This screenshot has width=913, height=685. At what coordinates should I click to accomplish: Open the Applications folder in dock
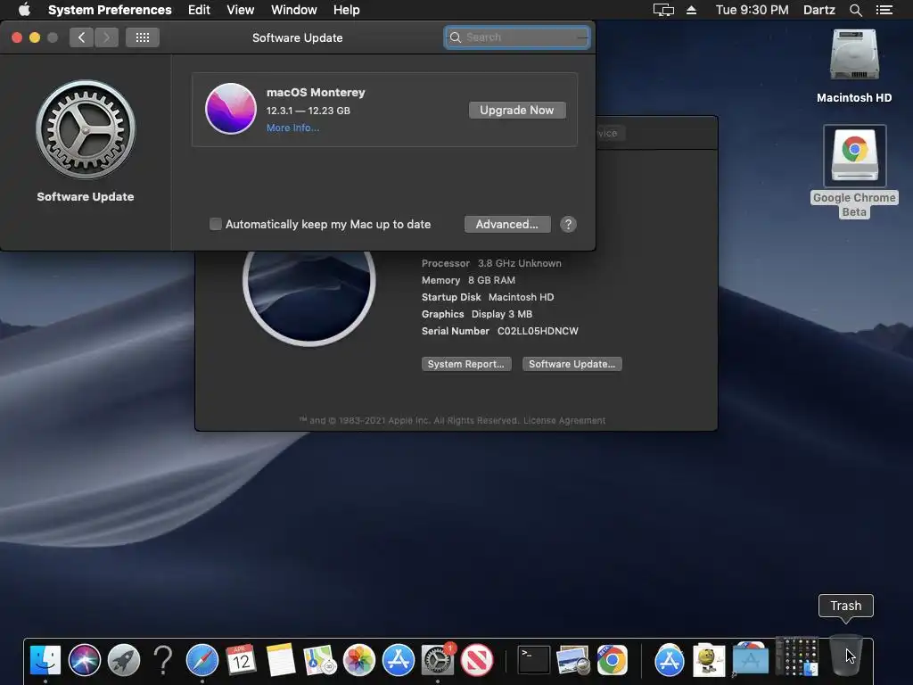coord(750,660)
